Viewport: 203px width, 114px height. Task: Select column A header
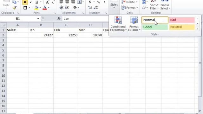pos(17,25)
